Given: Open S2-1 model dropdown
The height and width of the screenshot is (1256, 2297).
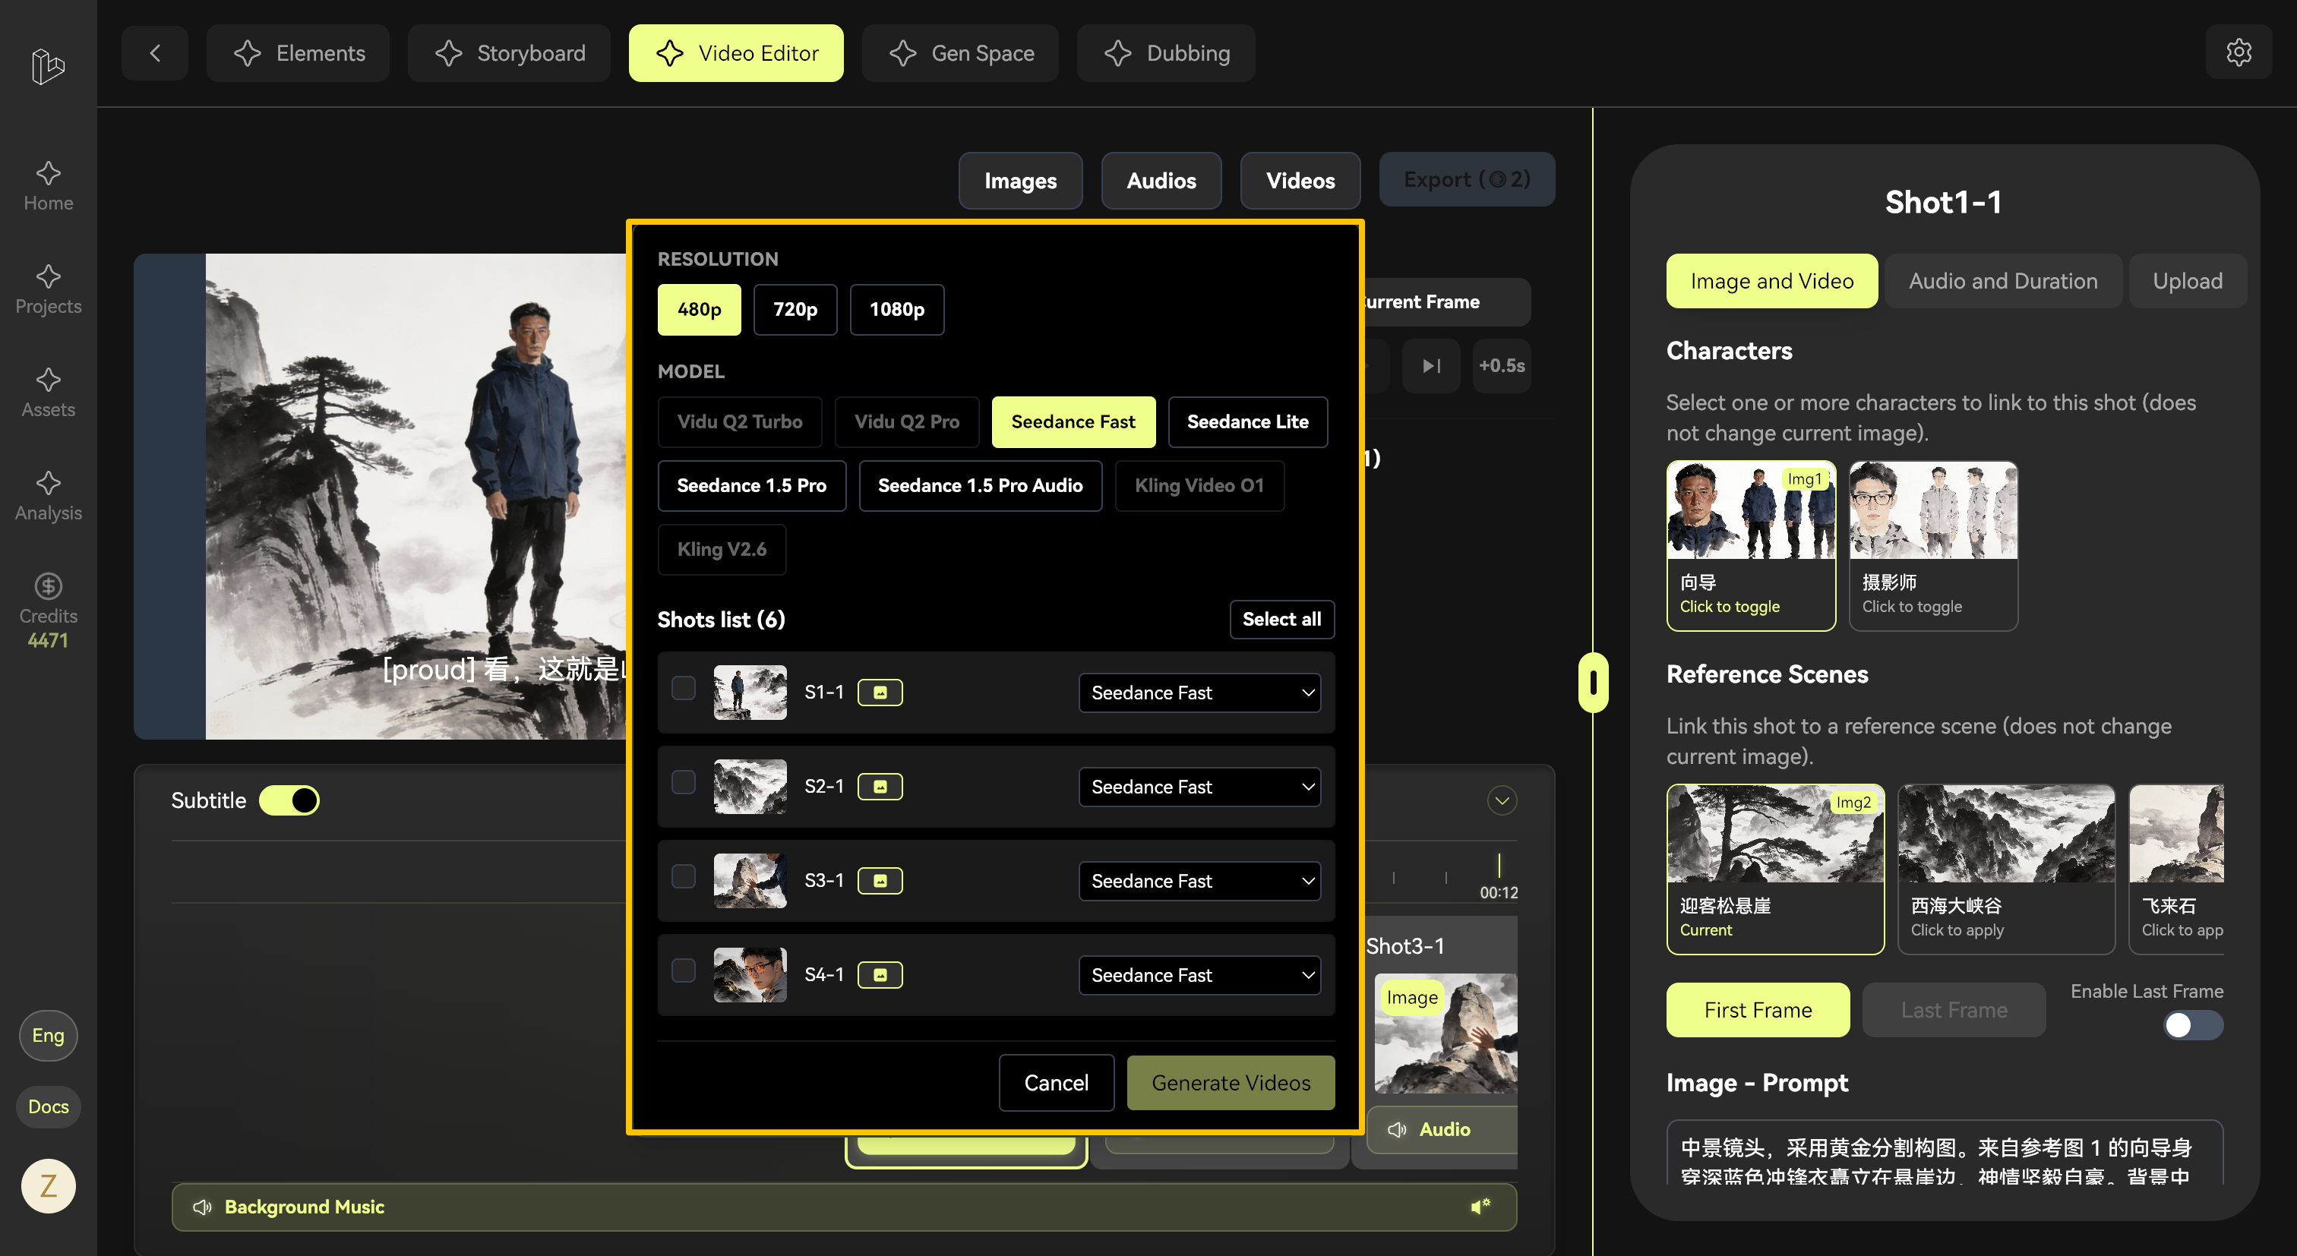Looking at the screenshot, I should click(1199, 786).
